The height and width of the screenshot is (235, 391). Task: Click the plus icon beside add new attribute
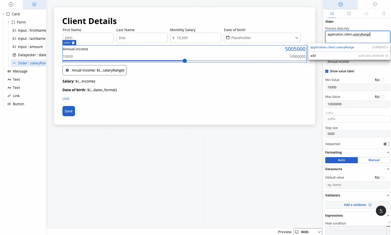[x=387, y=56]
